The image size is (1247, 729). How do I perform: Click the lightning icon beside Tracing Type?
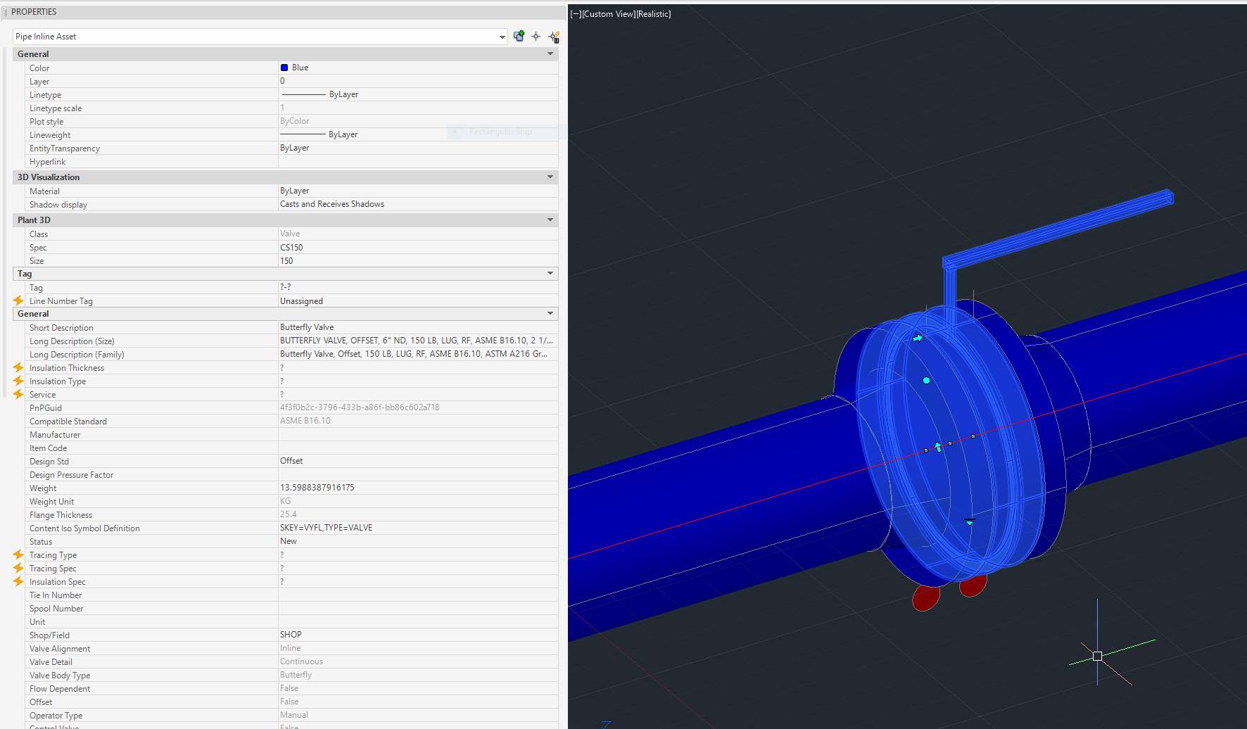18,555
